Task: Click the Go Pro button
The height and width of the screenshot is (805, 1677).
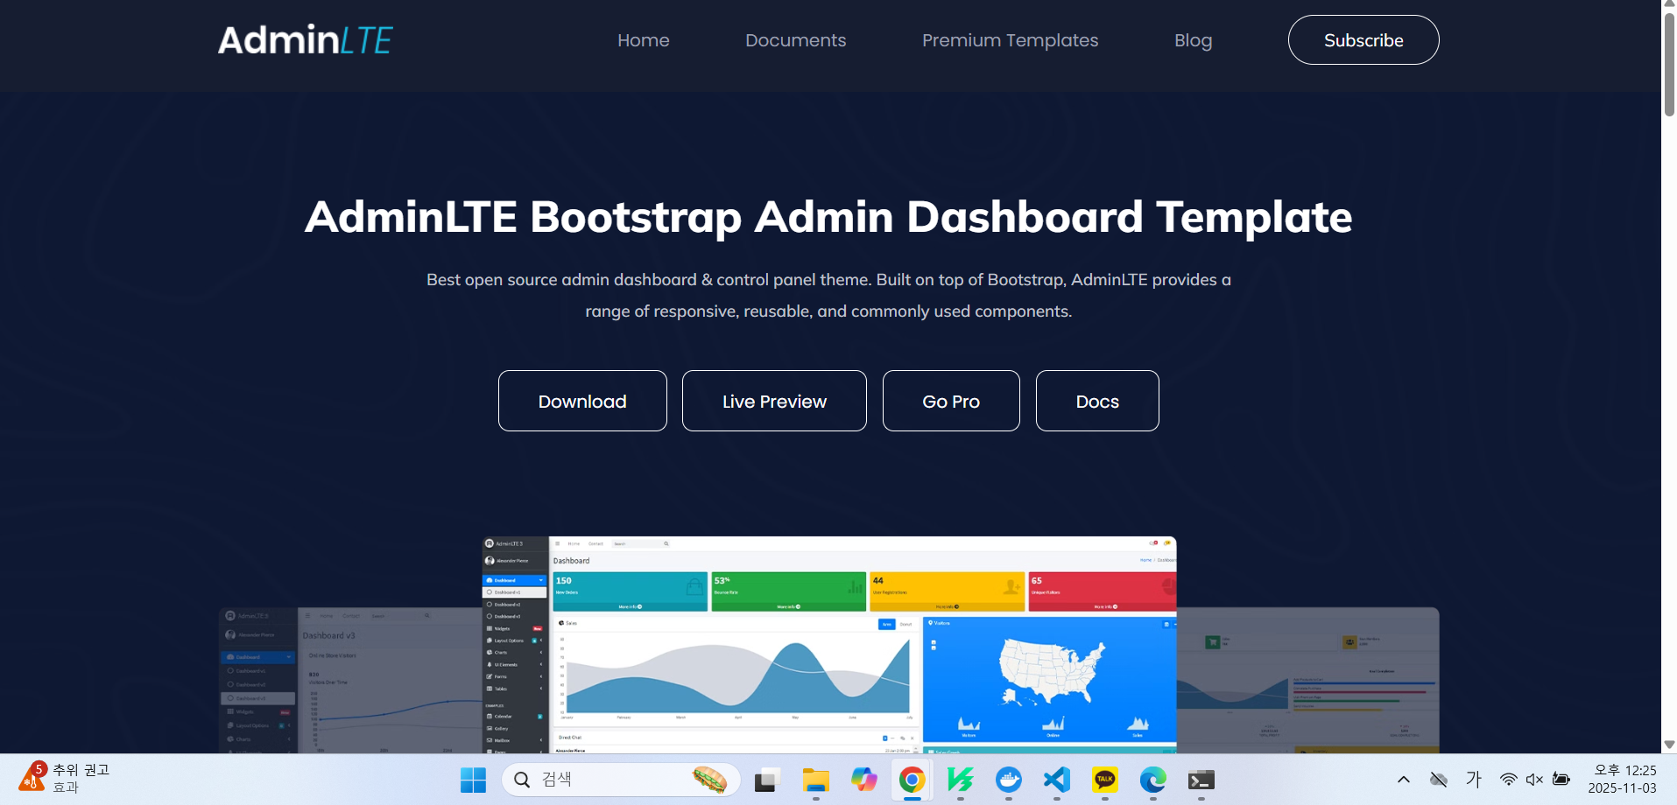Action: click(x=951, y=401)
